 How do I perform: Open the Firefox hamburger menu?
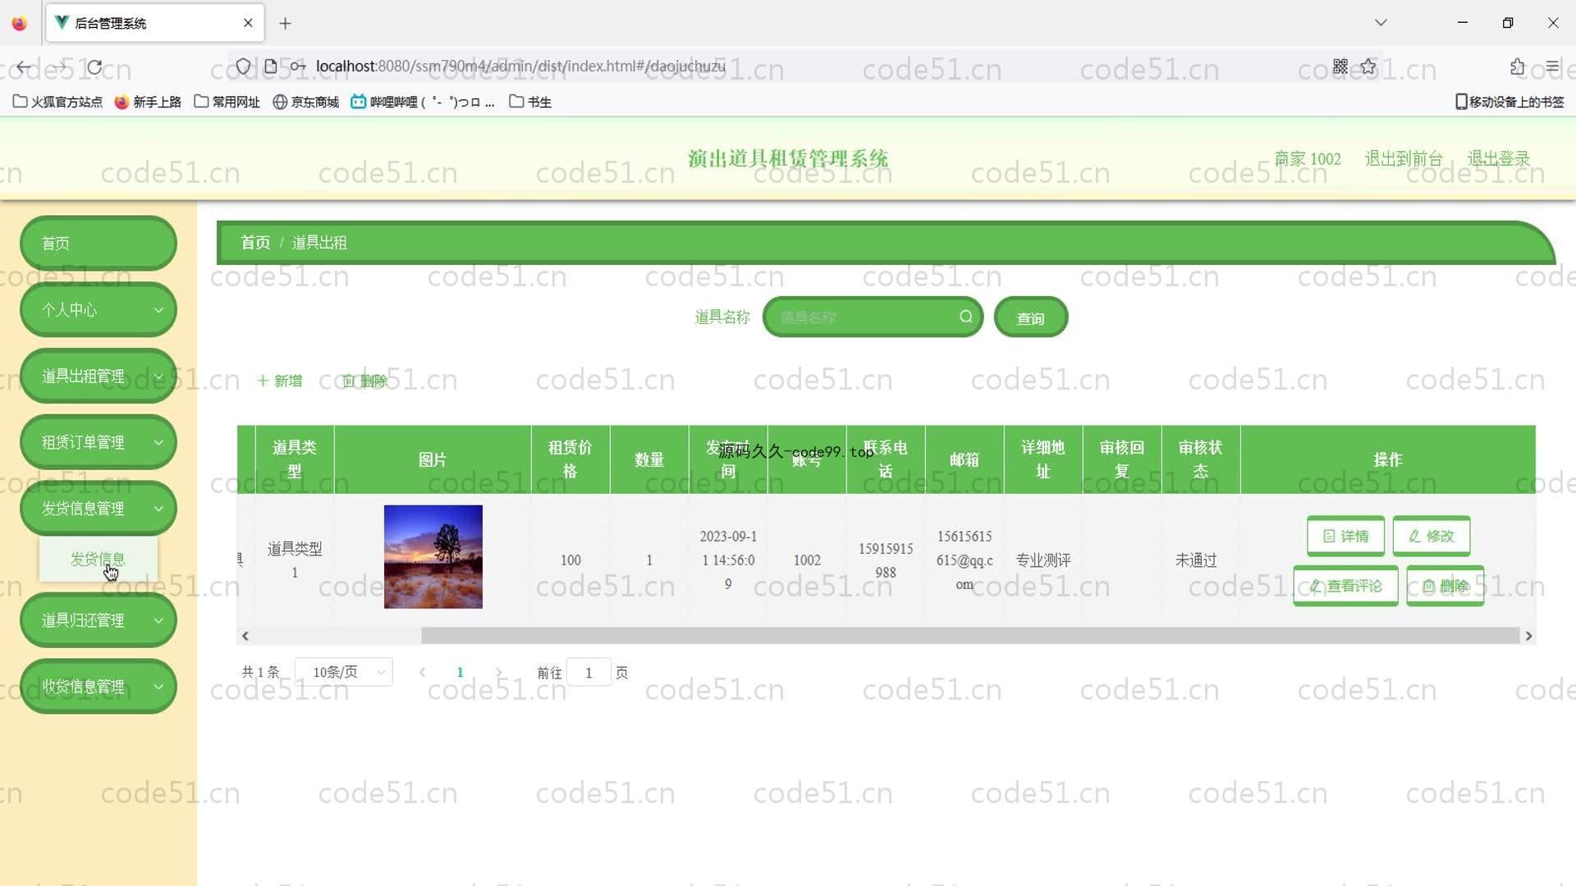pos(1552,66)
